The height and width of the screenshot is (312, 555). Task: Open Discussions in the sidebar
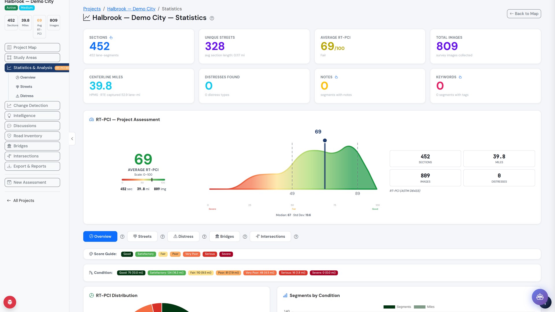tap(32, 126)
